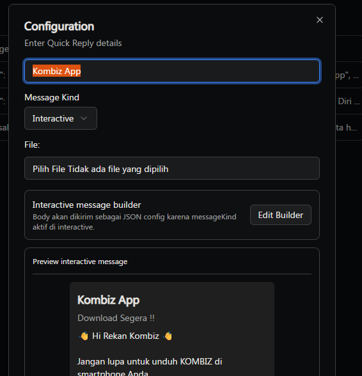The width and height of the screenshot is (362, 376).
Task: Click the "Download Segera !!" subtitle in the preview
Action: (116, 318)
